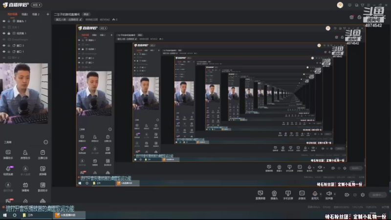Unlock the 视频集 1 source padlock
Viewport: 391px width, 220px height.
[x=9, y=33]
